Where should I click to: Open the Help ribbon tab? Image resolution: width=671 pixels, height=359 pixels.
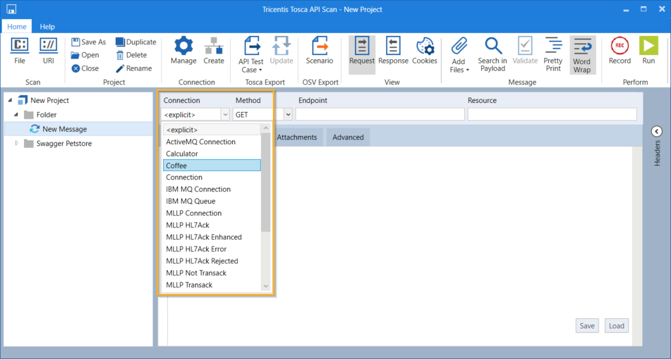tap(47, 26)
